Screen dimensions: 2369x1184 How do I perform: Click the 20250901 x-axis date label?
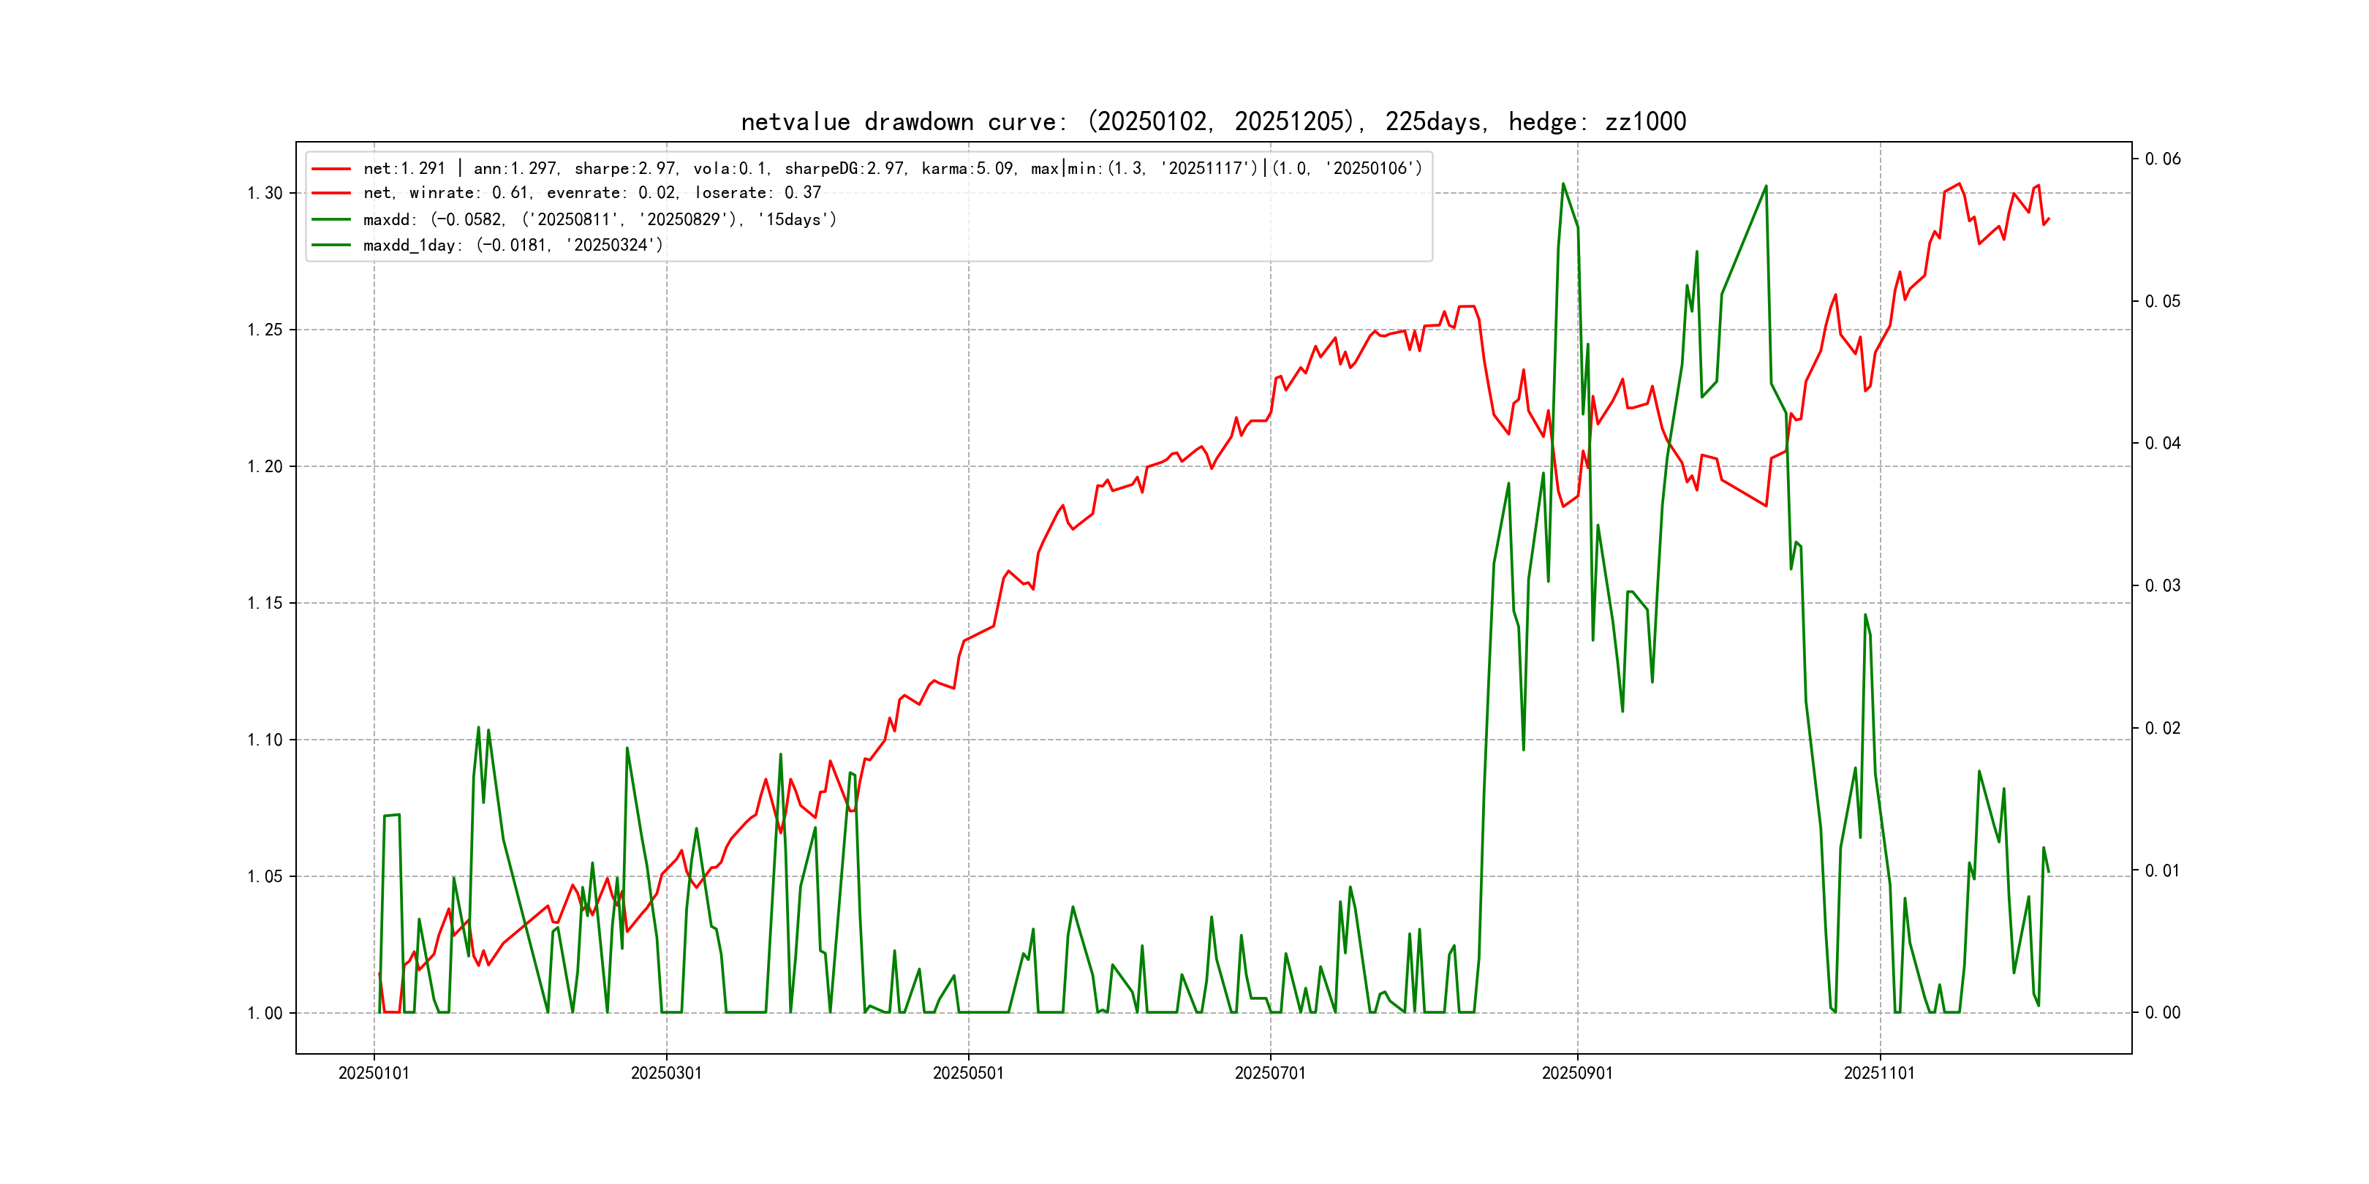(1577, 1074)
